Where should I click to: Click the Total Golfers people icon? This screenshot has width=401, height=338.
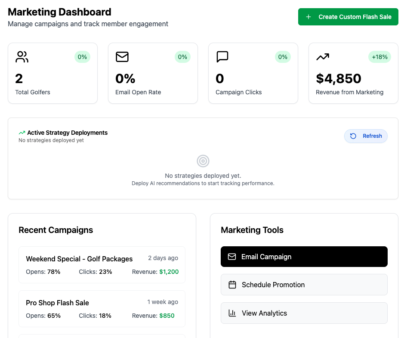(22, 57)
